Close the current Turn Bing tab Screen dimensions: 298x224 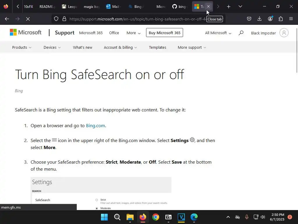208,6
